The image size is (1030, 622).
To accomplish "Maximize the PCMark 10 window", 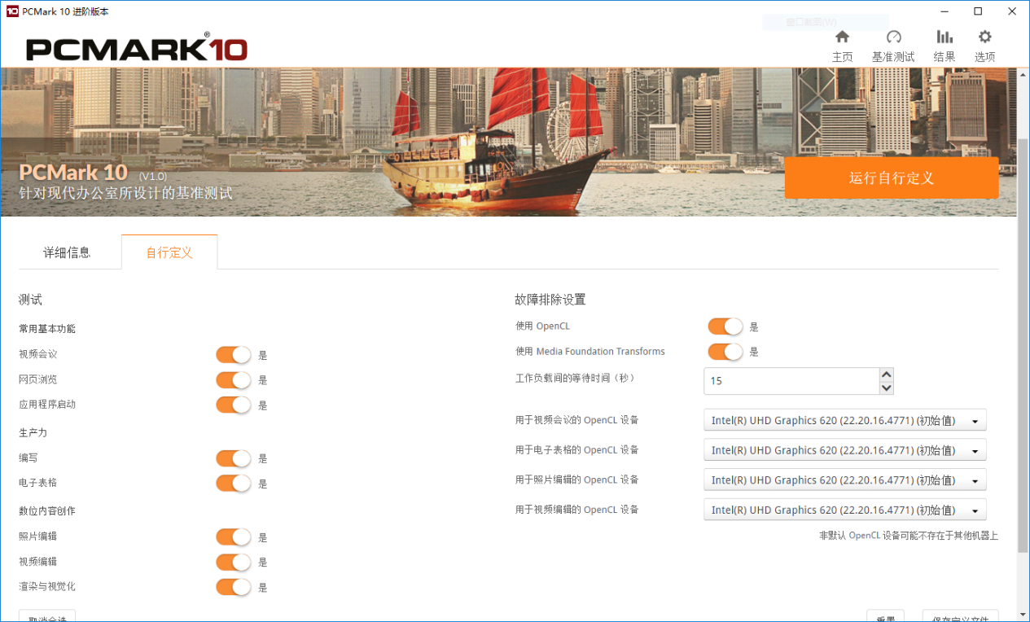I will click(979, 11).
